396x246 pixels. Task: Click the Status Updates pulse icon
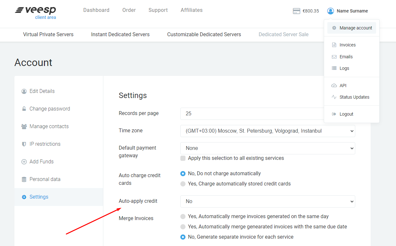pos(334,97)
